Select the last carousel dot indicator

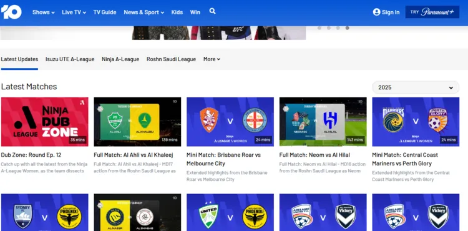(348, 28)
